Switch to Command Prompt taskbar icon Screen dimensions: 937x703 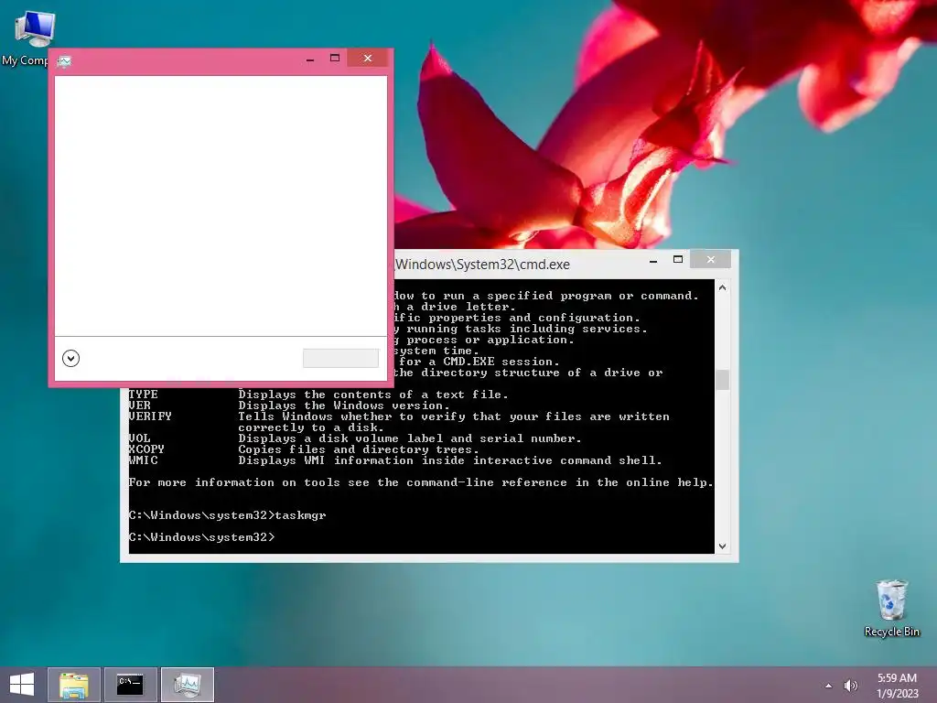(130, 685)
